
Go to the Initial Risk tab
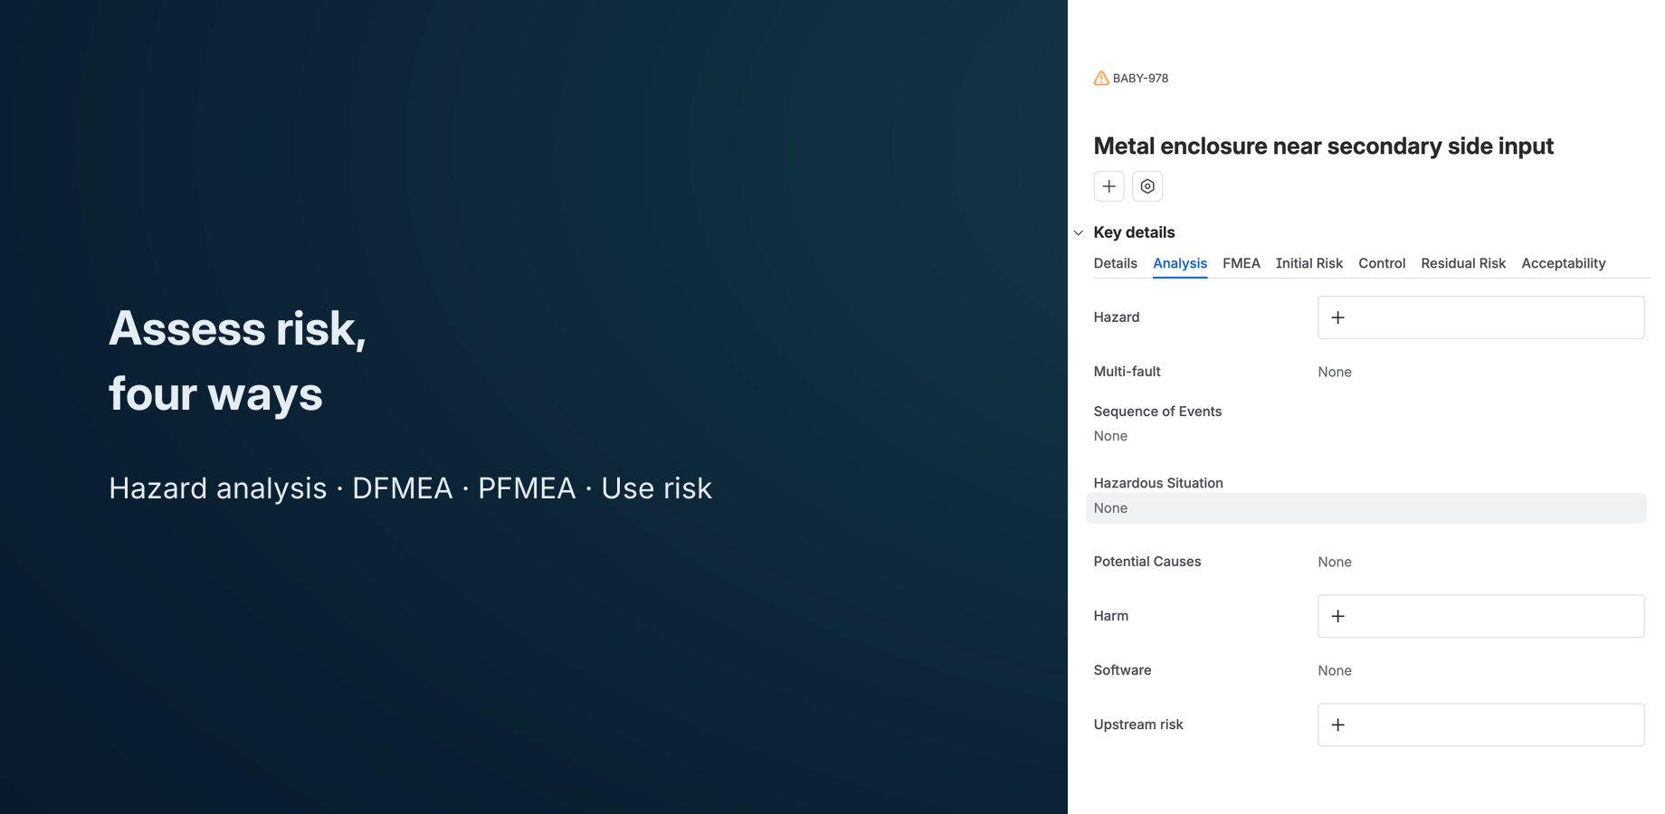pos(1309,263)
